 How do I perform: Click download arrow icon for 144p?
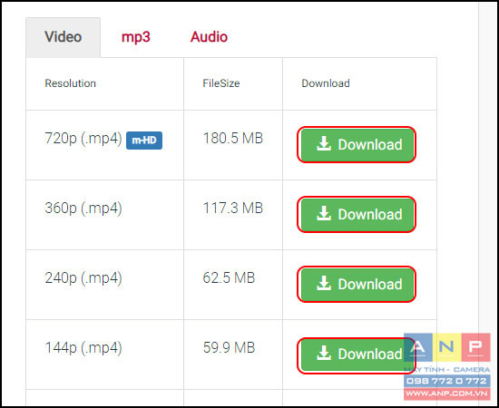(324, 354)
